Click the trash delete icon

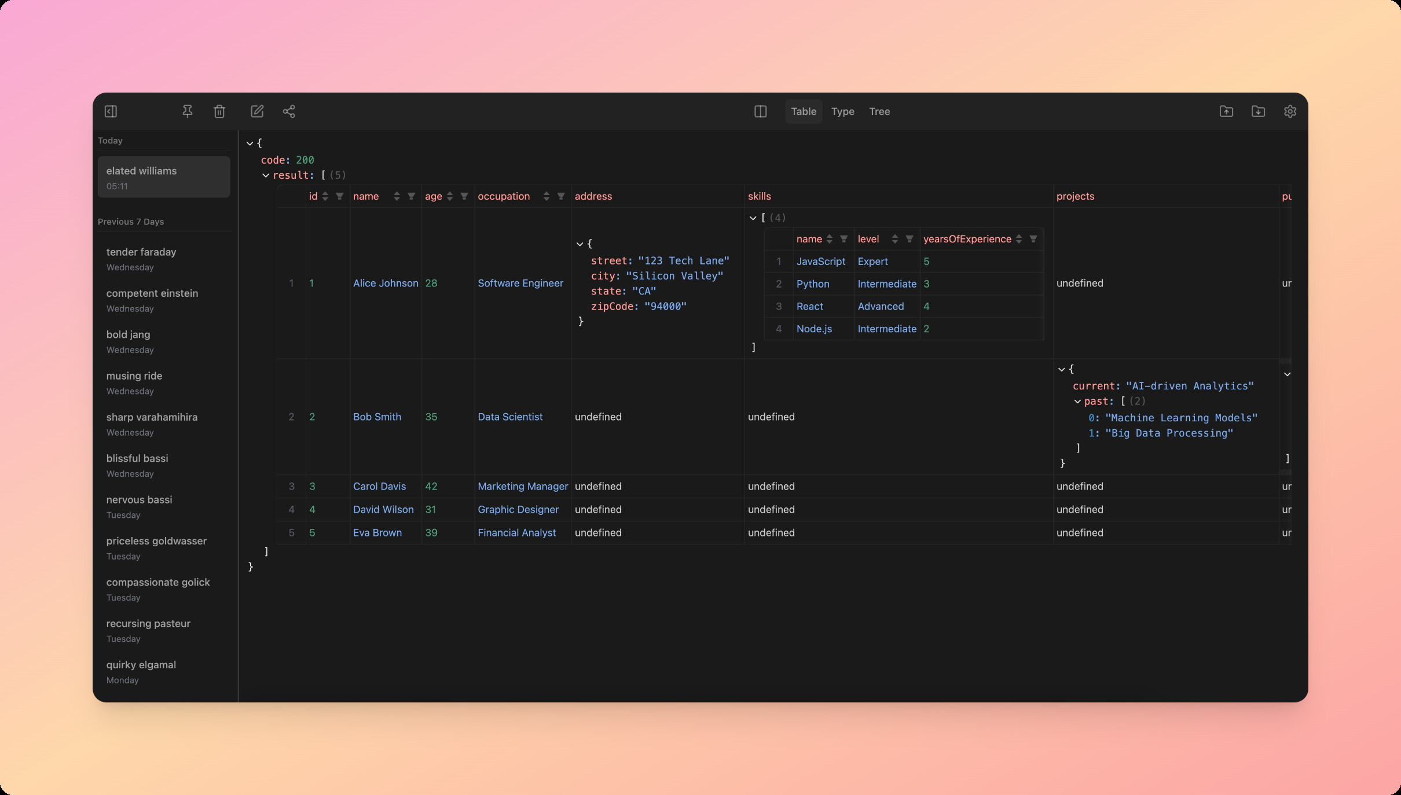[219, 111]
